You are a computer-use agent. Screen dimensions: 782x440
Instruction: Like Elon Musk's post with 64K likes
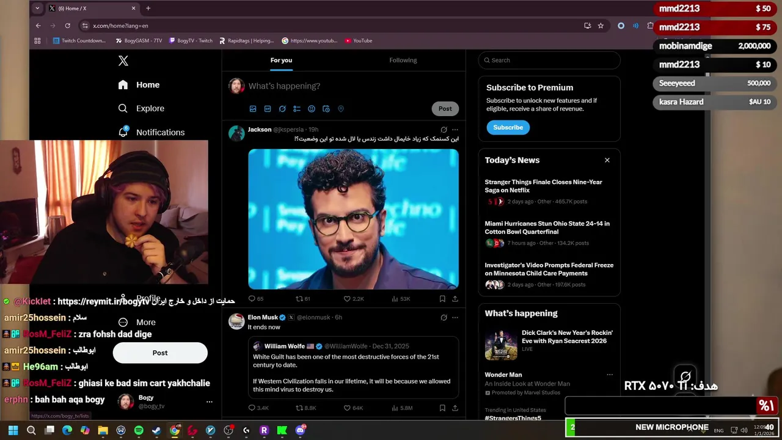coord(353,408)
